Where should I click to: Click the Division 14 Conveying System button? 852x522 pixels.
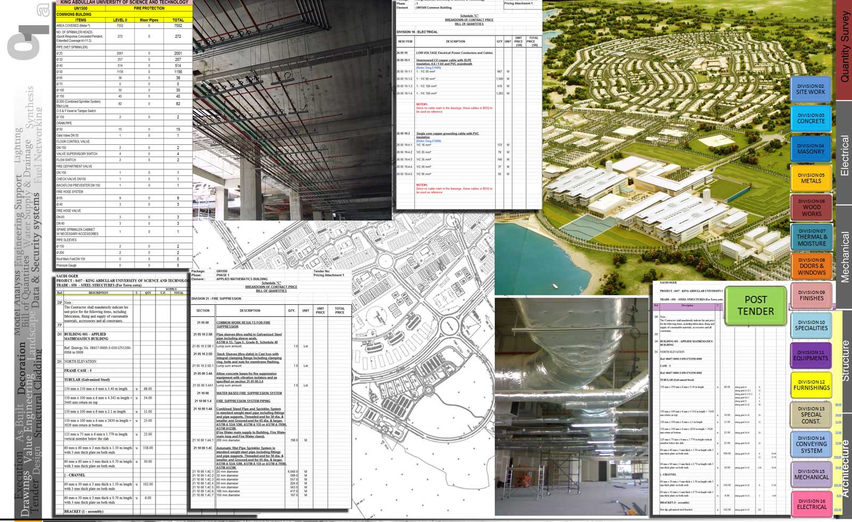pyautogui.click(x=811, y=444)
